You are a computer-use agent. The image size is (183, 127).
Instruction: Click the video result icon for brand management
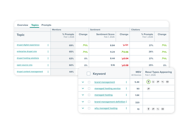point(167,82)
